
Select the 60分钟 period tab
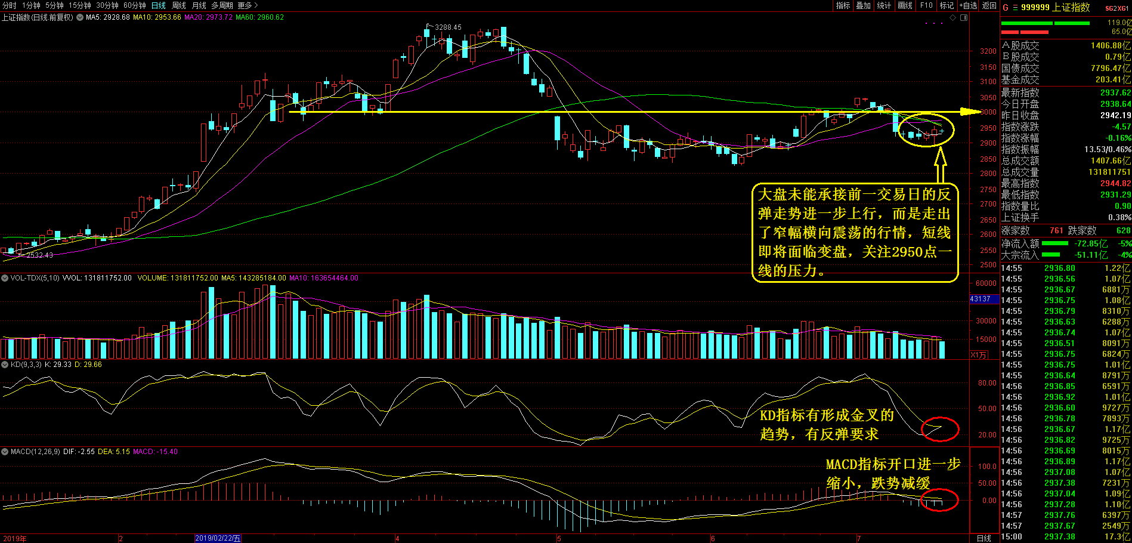[x=134, y=5]
